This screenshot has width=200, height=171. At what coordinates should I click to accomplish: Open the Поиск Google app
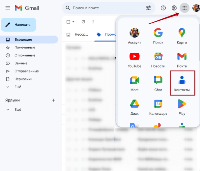(158, 36)
